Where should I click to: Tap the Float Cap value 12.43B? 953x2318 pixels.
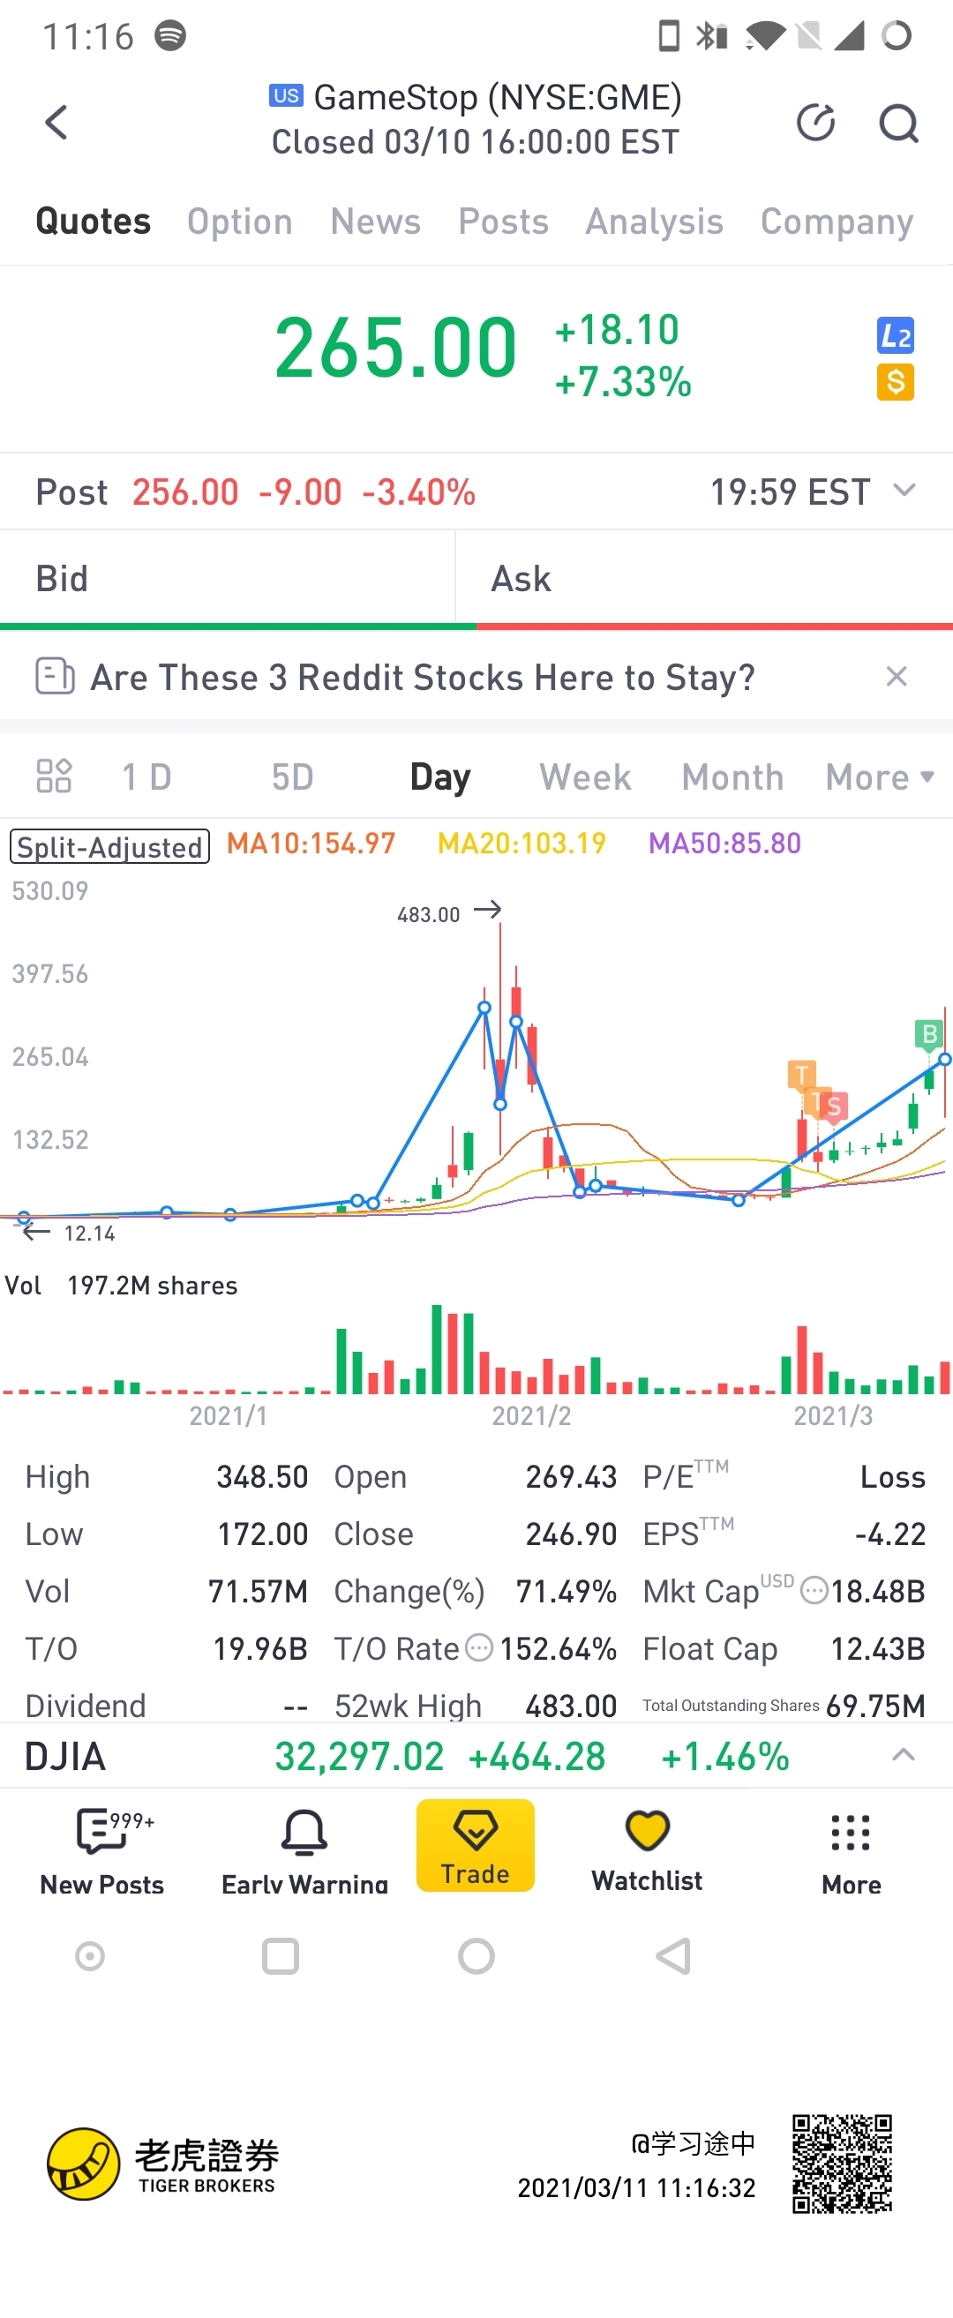(877, 1647)
